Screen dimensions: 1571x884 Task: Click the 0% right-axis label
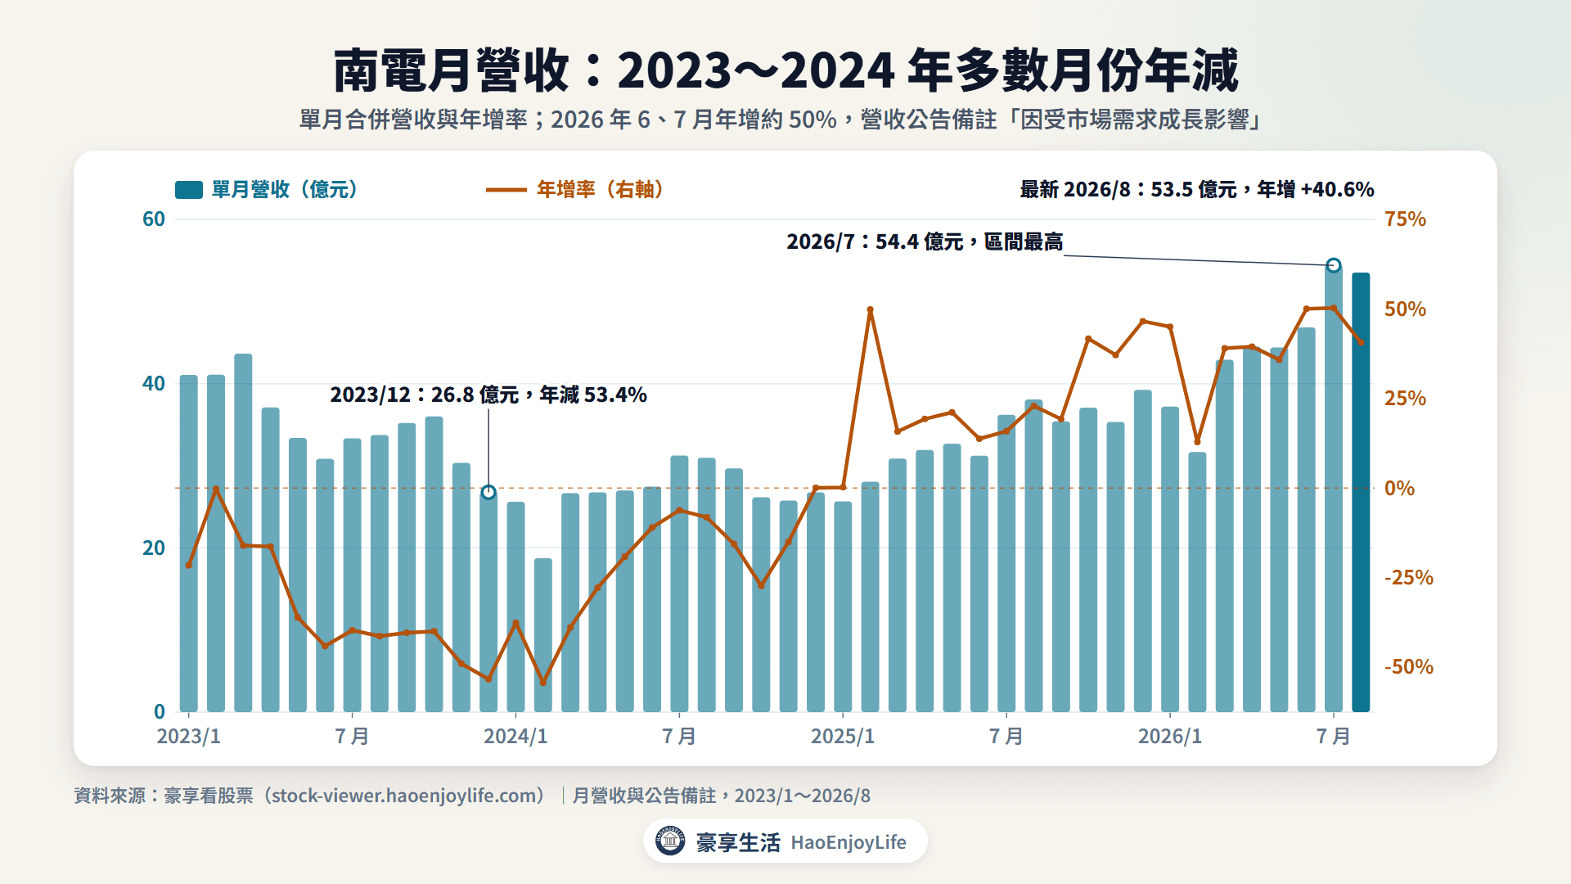click(x=1399, y=489)
